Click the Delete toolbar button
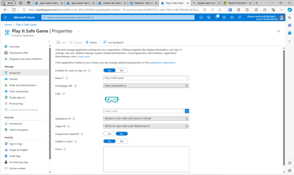 pos(91,42)
